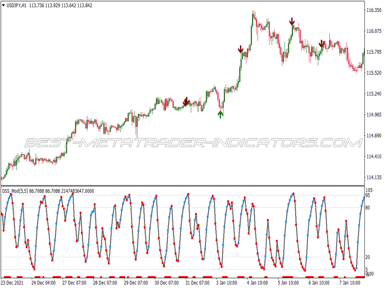Click the 27 Dec 07:00 time label
The image size is (385, 288).
point(74,283)
